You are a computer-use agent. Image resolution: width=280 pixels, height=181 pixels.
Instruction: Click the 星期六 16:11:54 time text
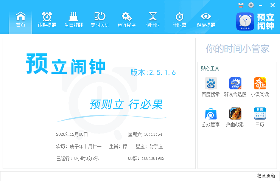point(145,134)
